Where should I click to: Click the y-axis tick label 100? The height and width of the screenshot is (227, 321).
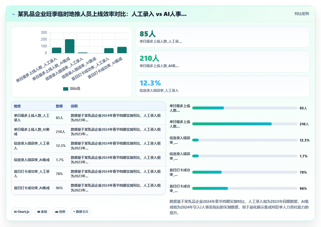coord(44,46)
